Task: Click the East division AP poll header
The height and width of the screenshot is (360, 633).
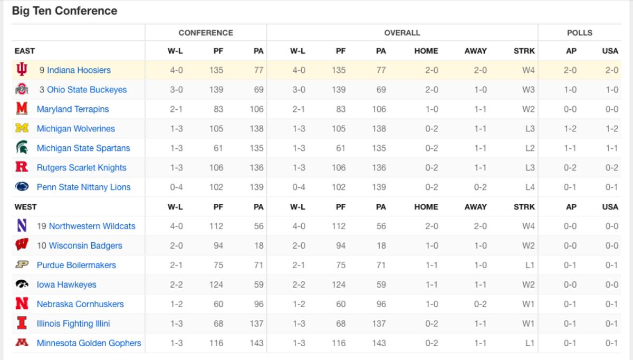Action: coord(571,51)
